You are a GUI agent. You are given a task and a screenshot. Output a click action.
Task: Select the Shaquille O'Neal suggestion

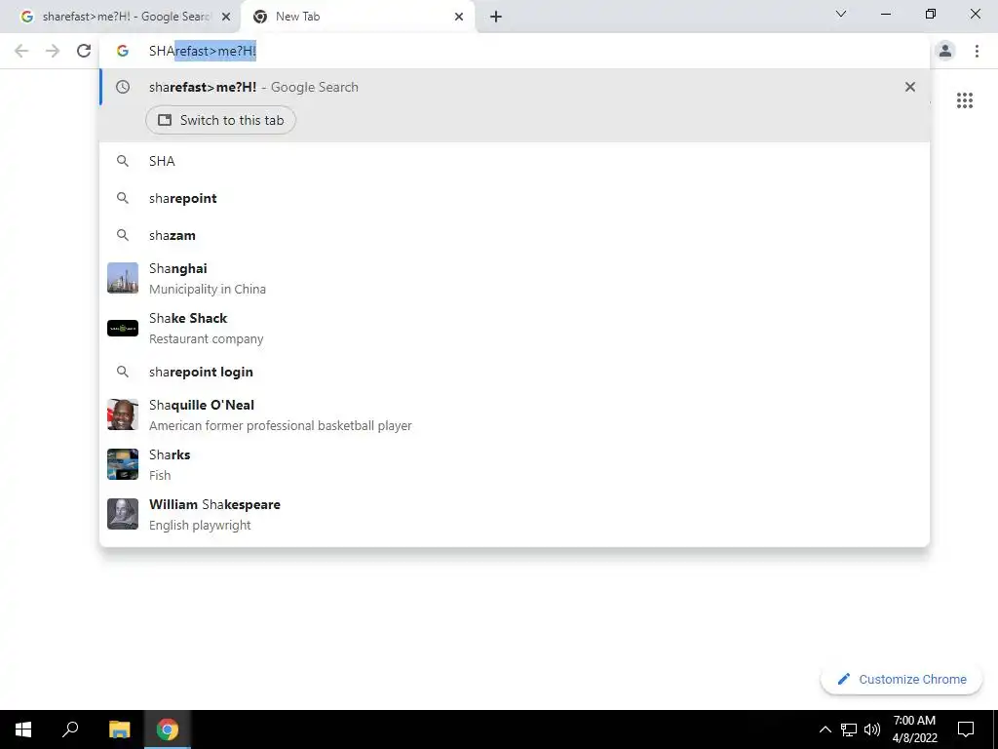click(x=515, y=414)
